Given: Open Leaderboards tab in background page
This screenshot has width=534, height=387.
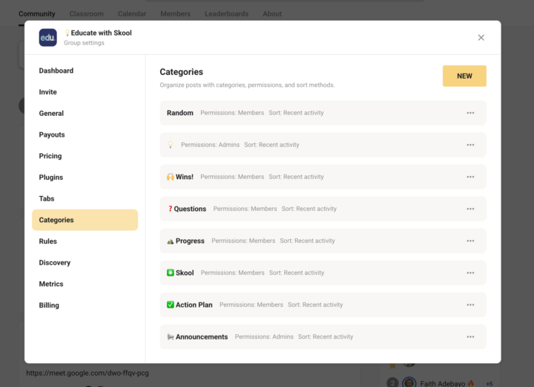Looking at the screenshot, I should pos(226,14).
